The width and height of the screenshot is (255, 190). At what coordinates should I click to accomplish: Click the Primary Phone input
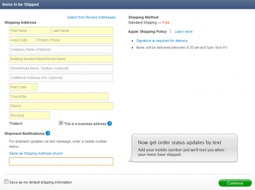click(x=75, y=40)
